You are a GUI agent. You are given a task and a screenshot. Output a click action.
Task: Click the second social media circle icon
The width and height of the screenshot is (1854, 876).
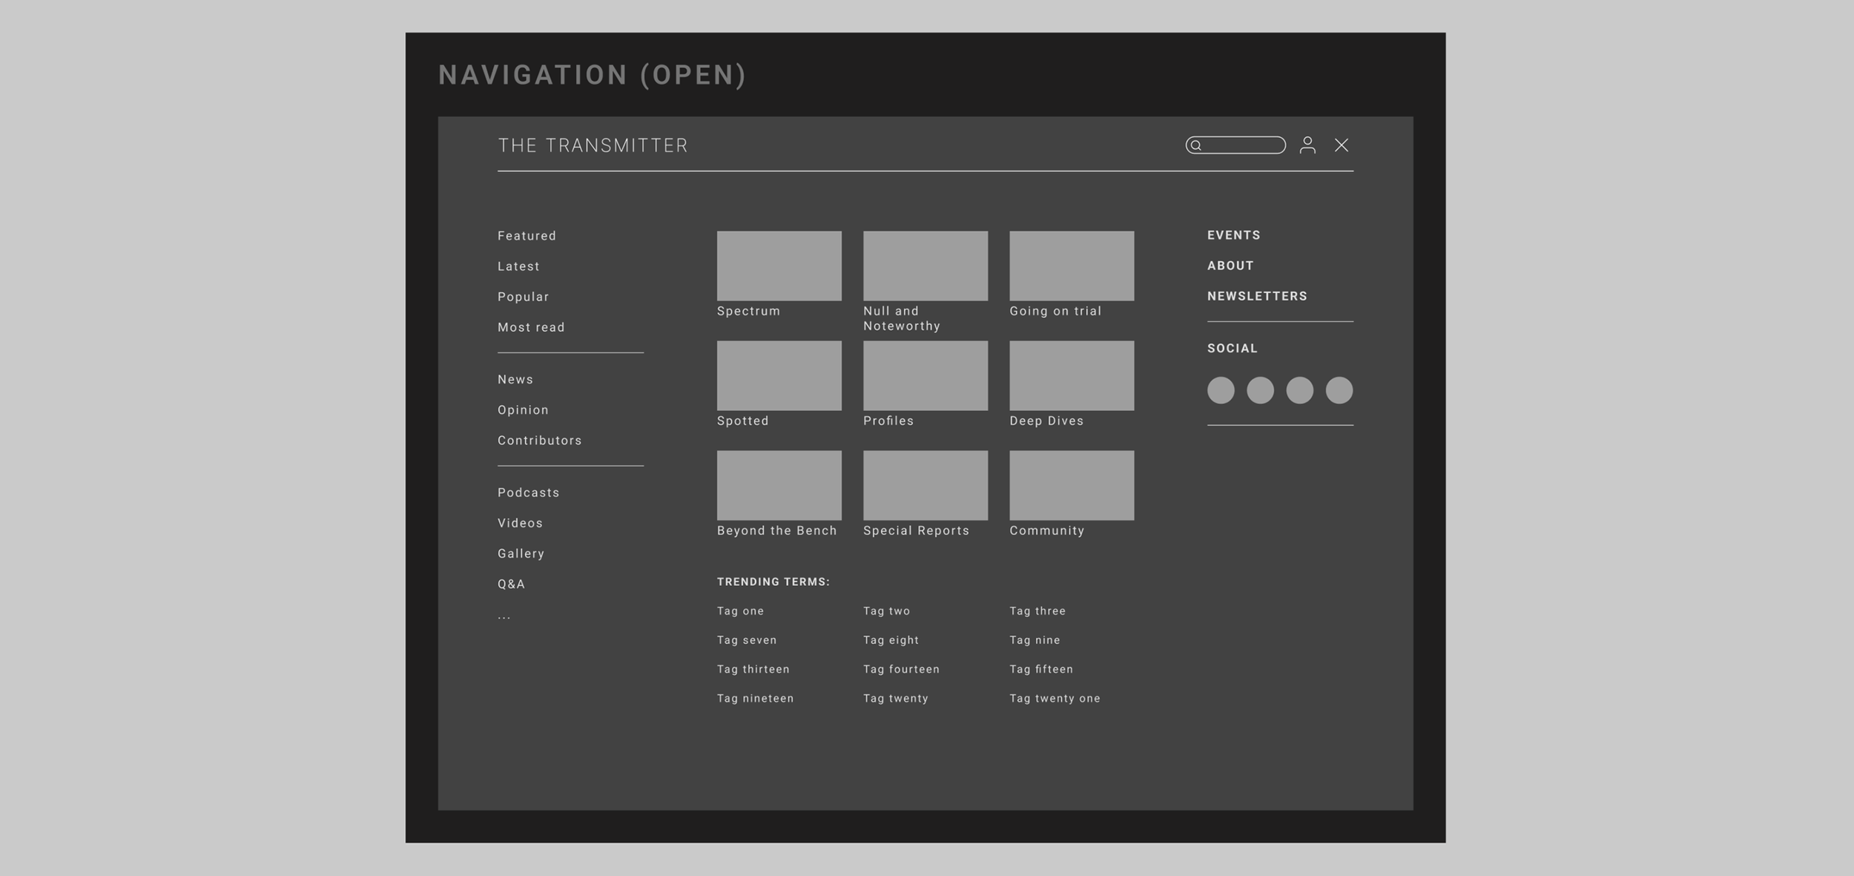click(x=1260, y=390)
